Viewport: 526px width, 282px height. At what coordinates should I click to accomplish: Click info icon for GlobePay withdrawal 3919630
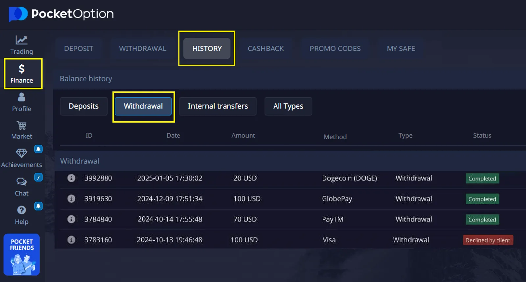(x=71, y=199)
